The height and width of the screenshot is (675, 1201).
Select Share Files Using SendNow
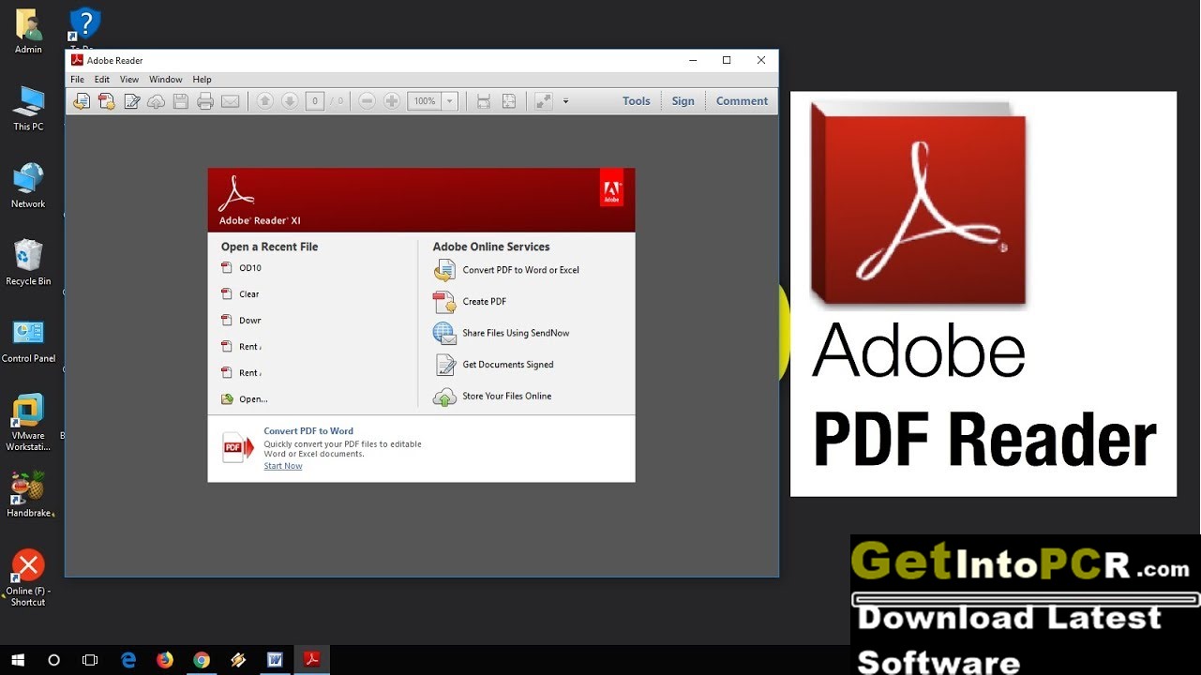tap(502, 333)
